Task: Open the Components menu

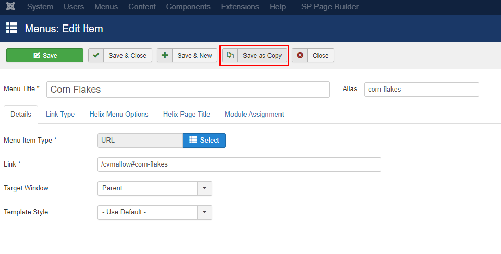Action: pos(188,7)
